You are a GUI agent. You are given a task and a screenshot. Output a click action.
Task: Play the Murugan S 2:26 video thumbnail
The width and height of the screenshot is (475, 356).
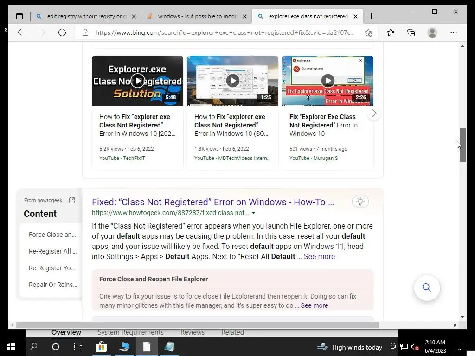[x=328, y=81]
